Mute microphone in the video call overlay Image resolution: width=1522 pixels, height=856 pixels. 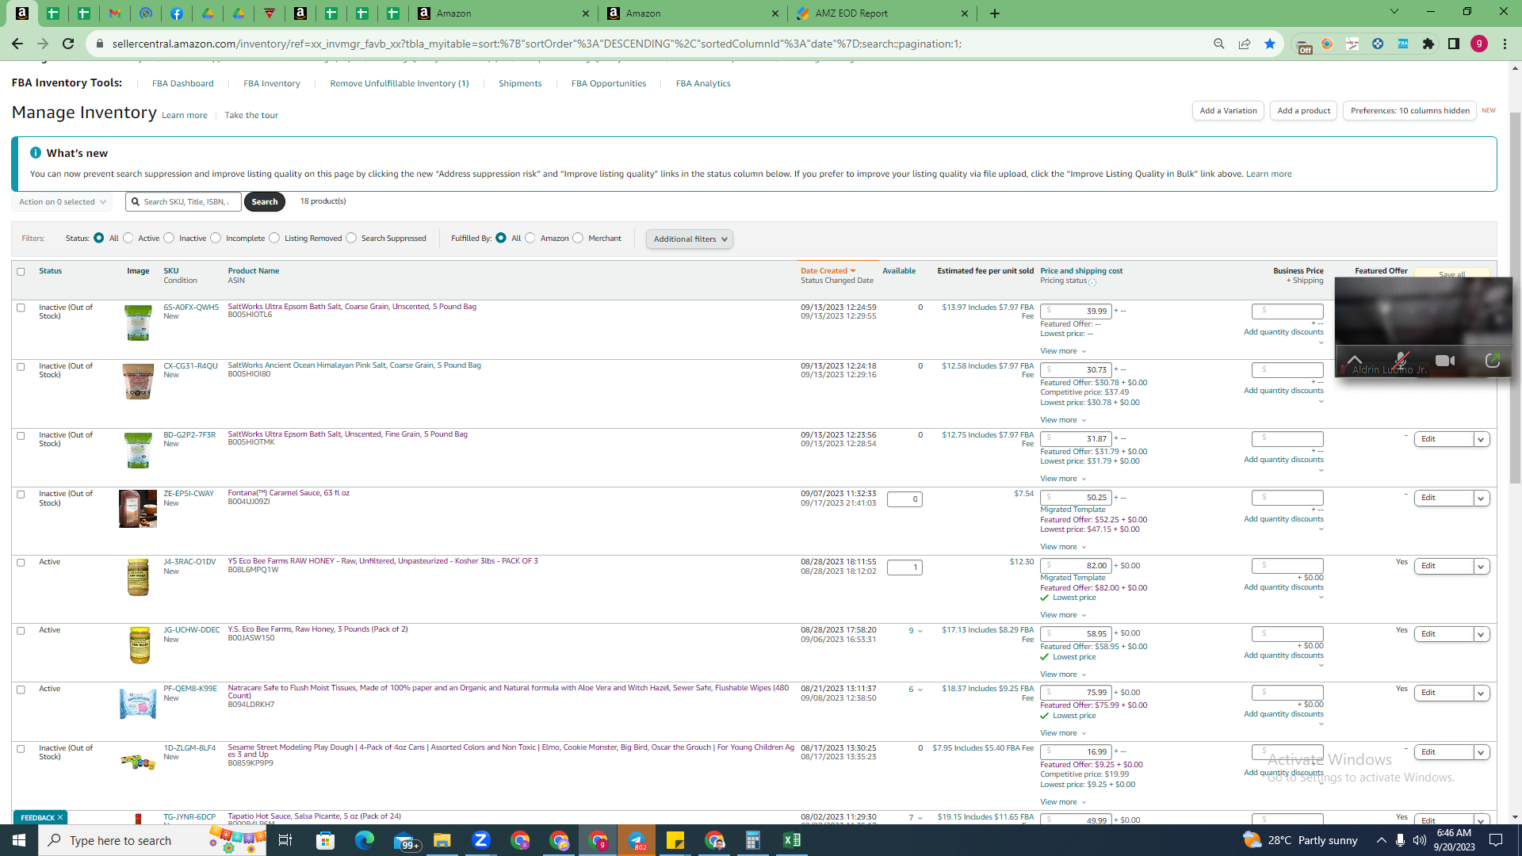[1401, 361]
